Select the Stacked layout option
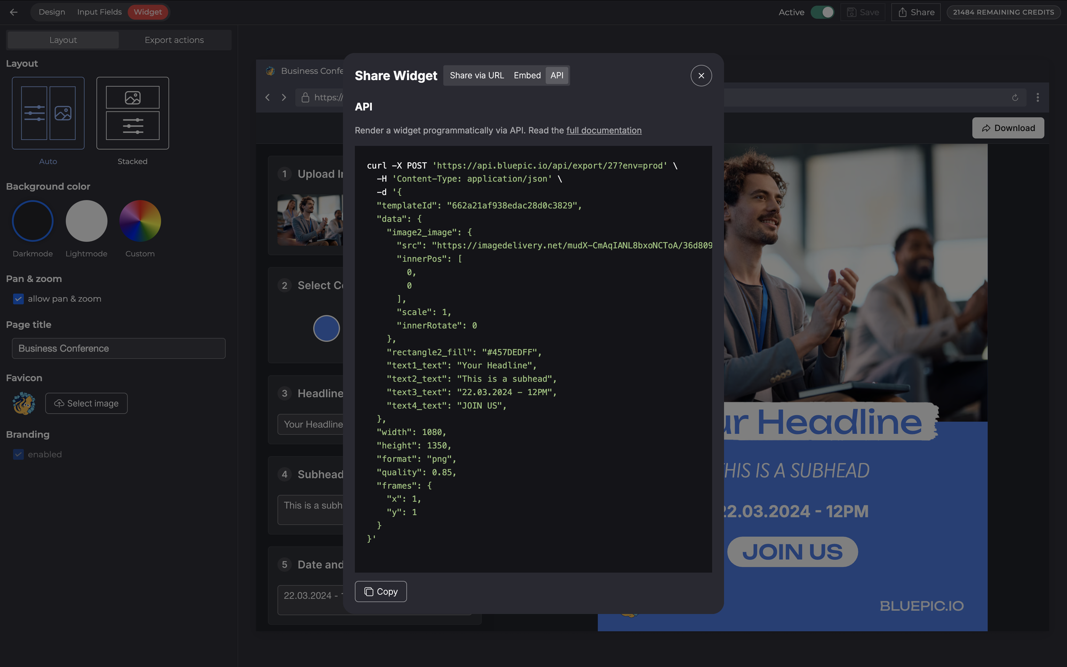This screenshot has width=1067, height=667. point(132,113)
